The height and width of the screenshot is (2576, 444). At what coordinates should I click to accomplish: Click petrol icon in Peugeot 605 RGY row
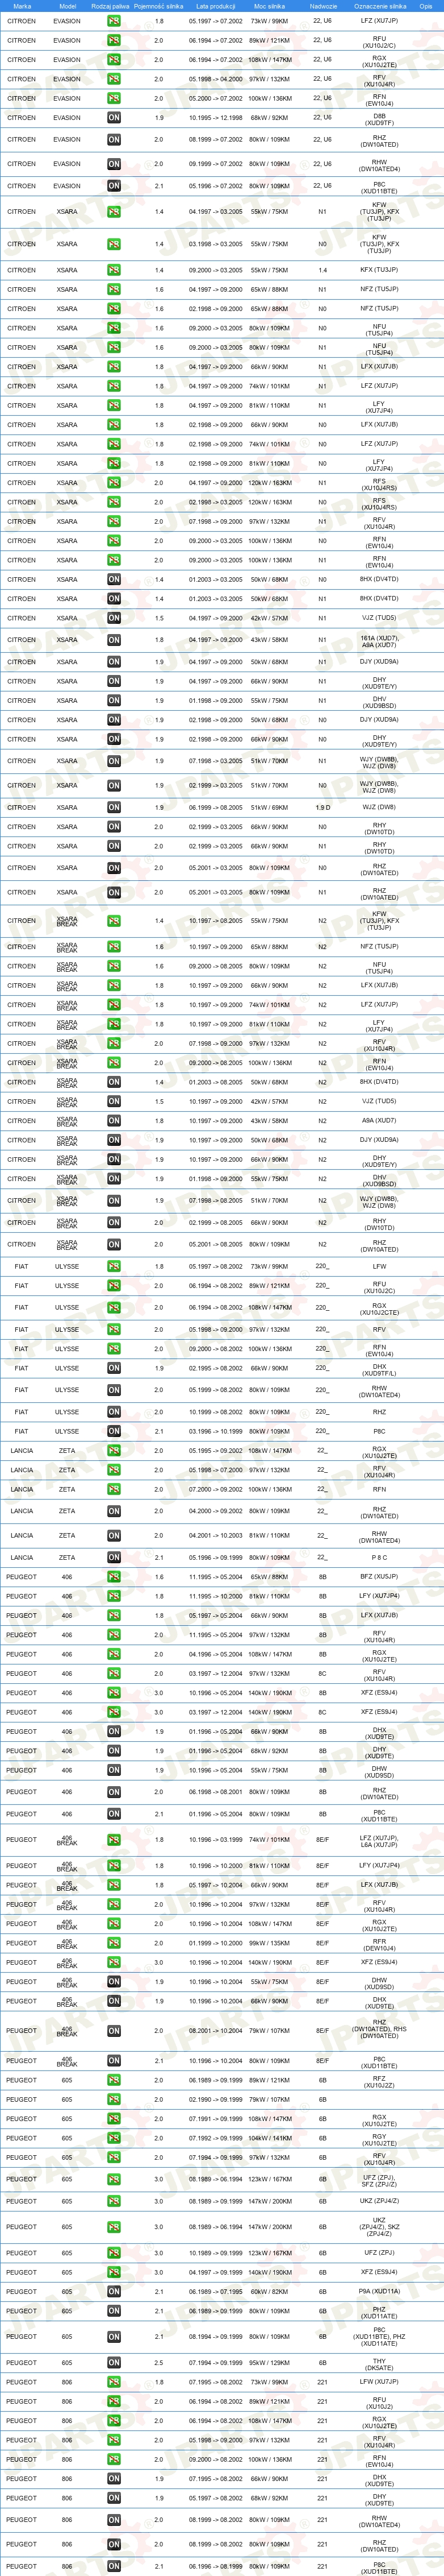(x=114, y=2138)
